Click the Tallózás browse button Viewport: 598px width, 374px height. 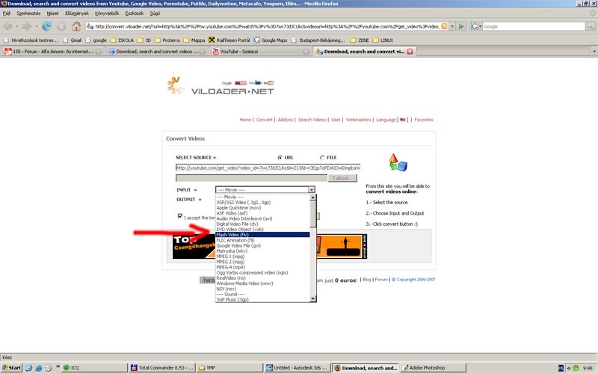click(342, 178)
